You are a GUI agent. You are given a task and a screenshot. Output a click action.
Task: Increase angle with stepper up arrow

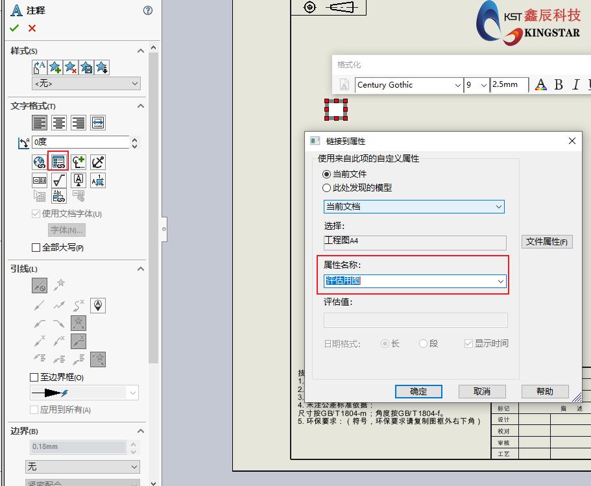click(134, 139)
